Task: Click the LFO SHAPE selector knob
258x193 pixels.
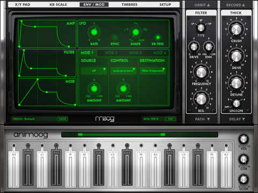Action: 135,32
